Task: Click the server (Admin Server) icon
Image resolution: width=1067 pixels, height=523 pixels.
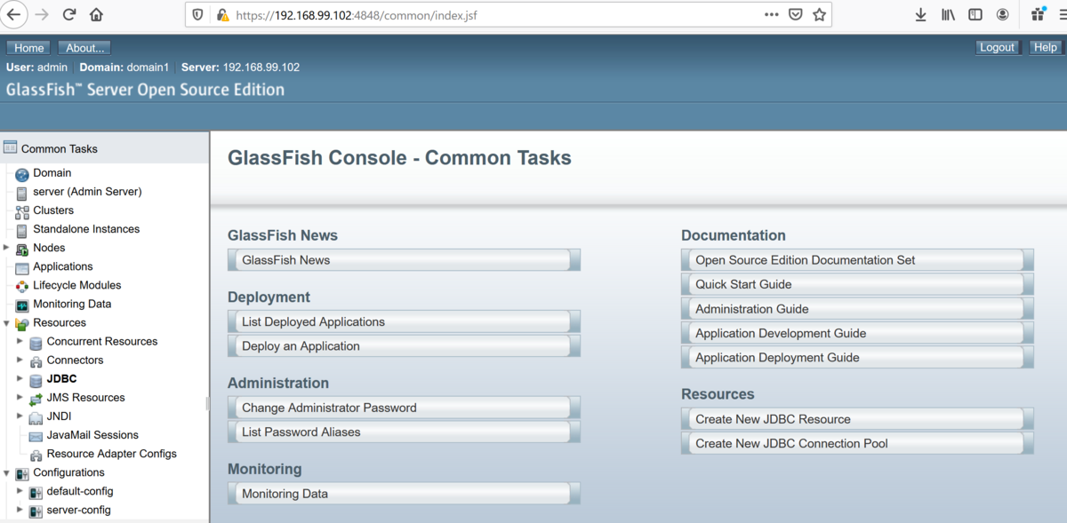Action: pyautogui.click(x=22, y=193)
